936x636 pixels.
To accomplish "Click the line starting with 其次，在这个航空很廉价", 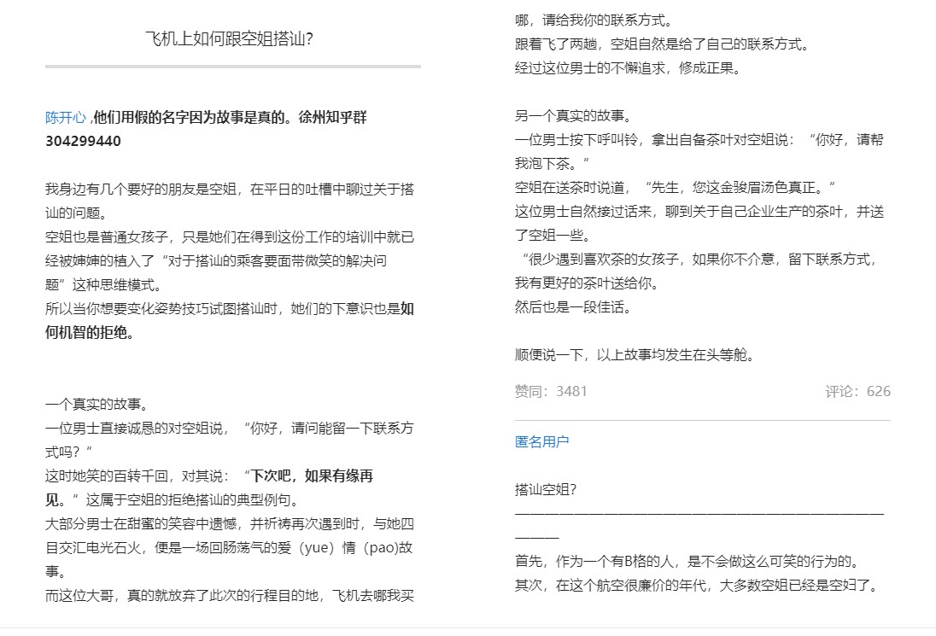I will (x=696, y=585).
